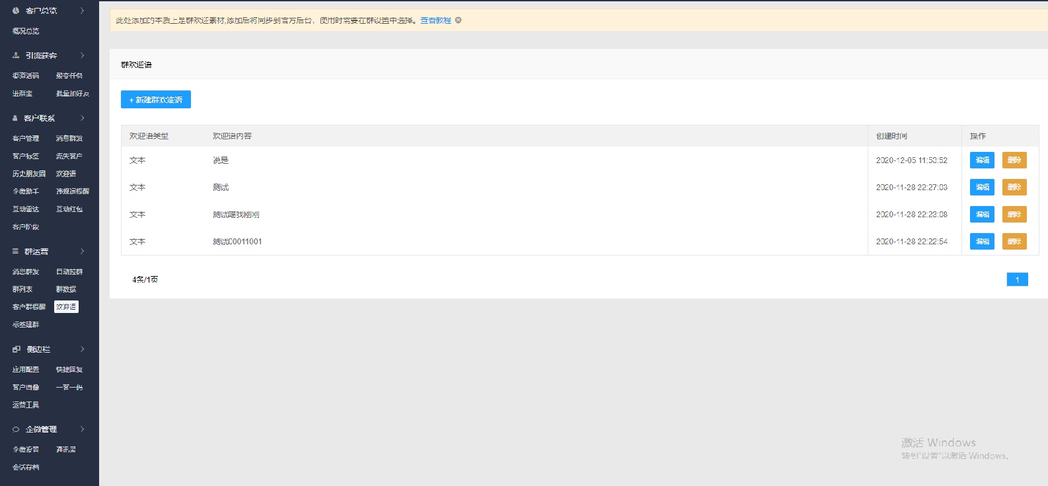Open the 应用配置 menu item
Image resolution: width=1048 pixels, height=486 pixels.
click(x=26, y=370)
